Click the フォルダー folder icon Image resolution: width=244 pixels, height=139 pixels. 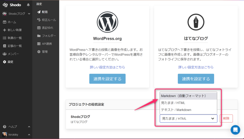point(39,36)
